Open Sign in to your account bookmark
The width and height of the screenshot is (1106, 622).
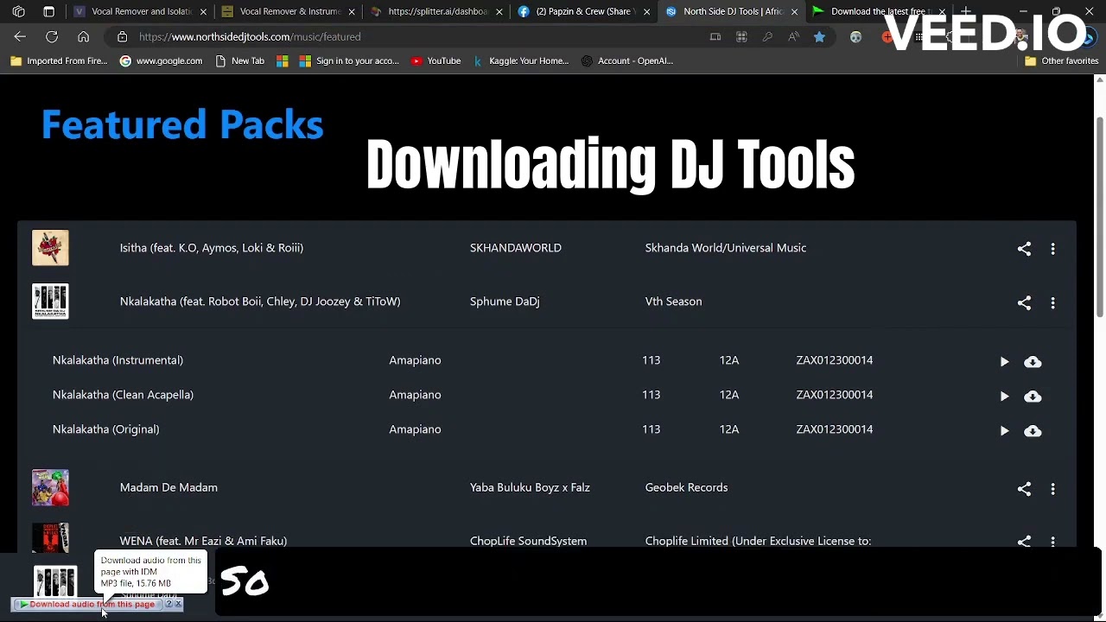pyautogui.click(x=349, y=61)
